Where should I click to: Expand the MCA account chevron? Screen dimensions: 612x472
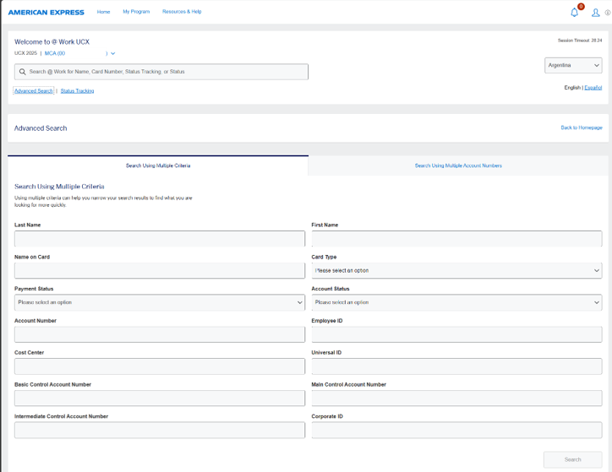click(x=112, y=53)
